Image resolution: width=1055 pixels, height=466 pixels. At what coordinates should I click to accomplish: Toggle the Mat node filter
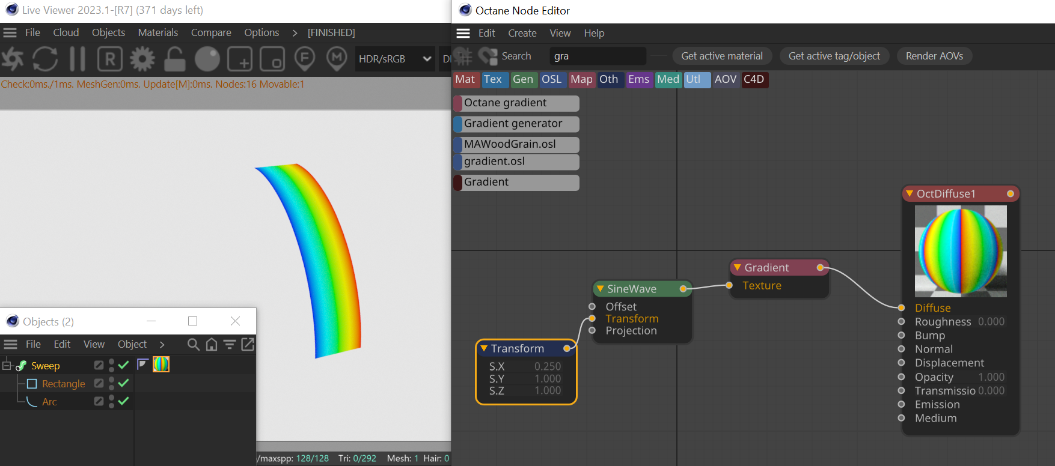[x=465, y=79]
